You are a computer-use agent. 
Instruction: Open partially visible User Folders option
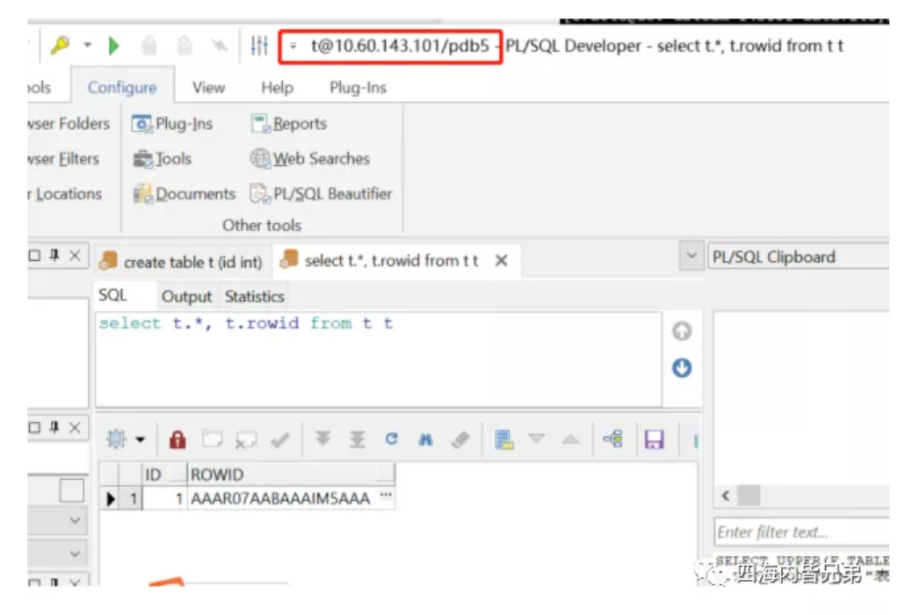point(69,123)
